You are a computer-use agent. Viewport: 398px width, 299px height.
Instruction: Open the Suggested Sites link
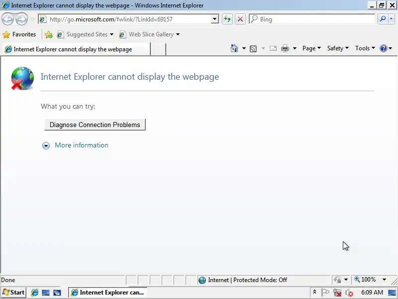coord(85,34)
